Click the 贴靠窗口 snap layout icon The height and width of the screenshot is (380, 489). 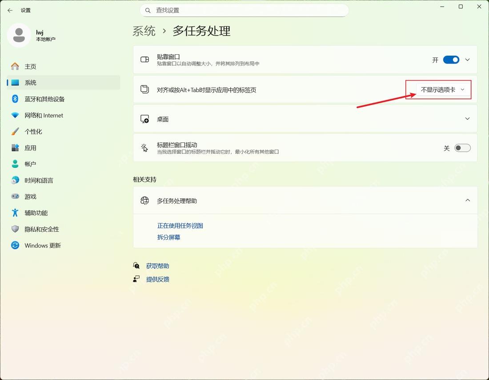tap(145, 60)
